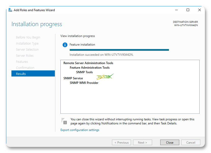Viewport: 211px width, 153px height.
Task: Click the Cancel button
Action: coord(191,142)
